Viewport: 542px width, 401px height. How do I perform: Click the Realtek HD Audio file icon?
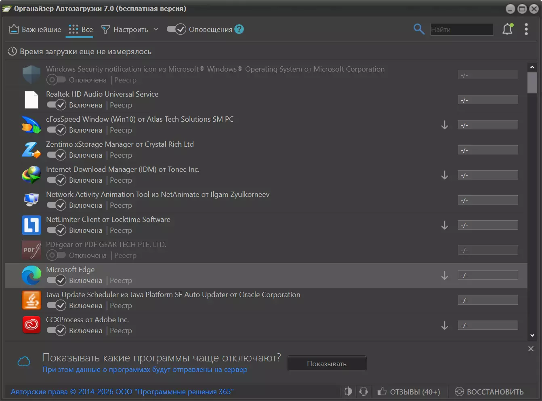[32, 99]
